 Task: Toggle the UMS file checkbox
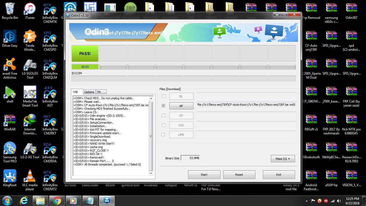pos(163,134)
